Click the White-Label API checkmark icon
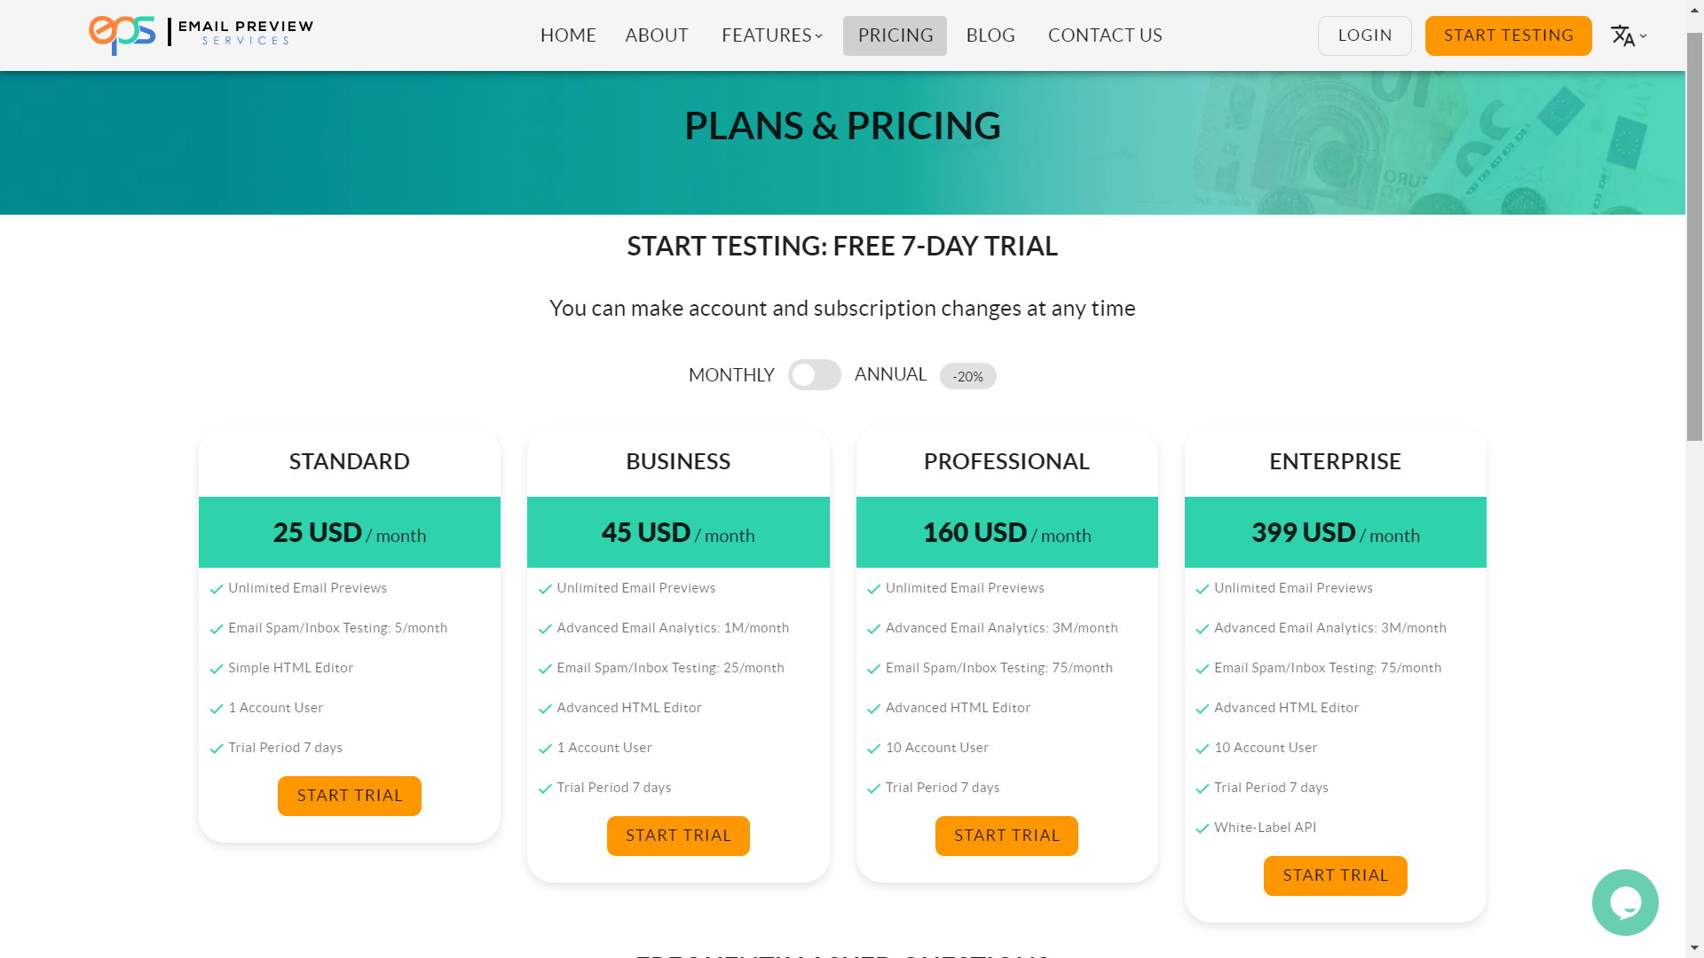 click(x=1202, y=827)
